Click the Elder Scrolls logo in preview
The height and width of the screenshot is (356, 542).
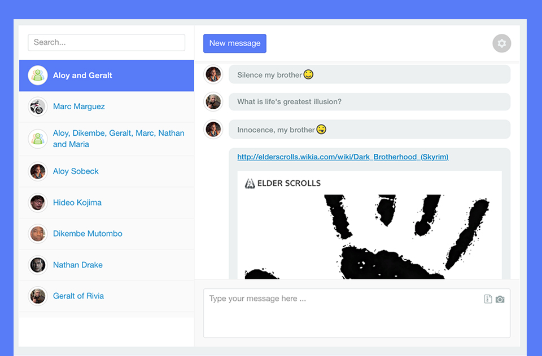(x=250, y=184)
